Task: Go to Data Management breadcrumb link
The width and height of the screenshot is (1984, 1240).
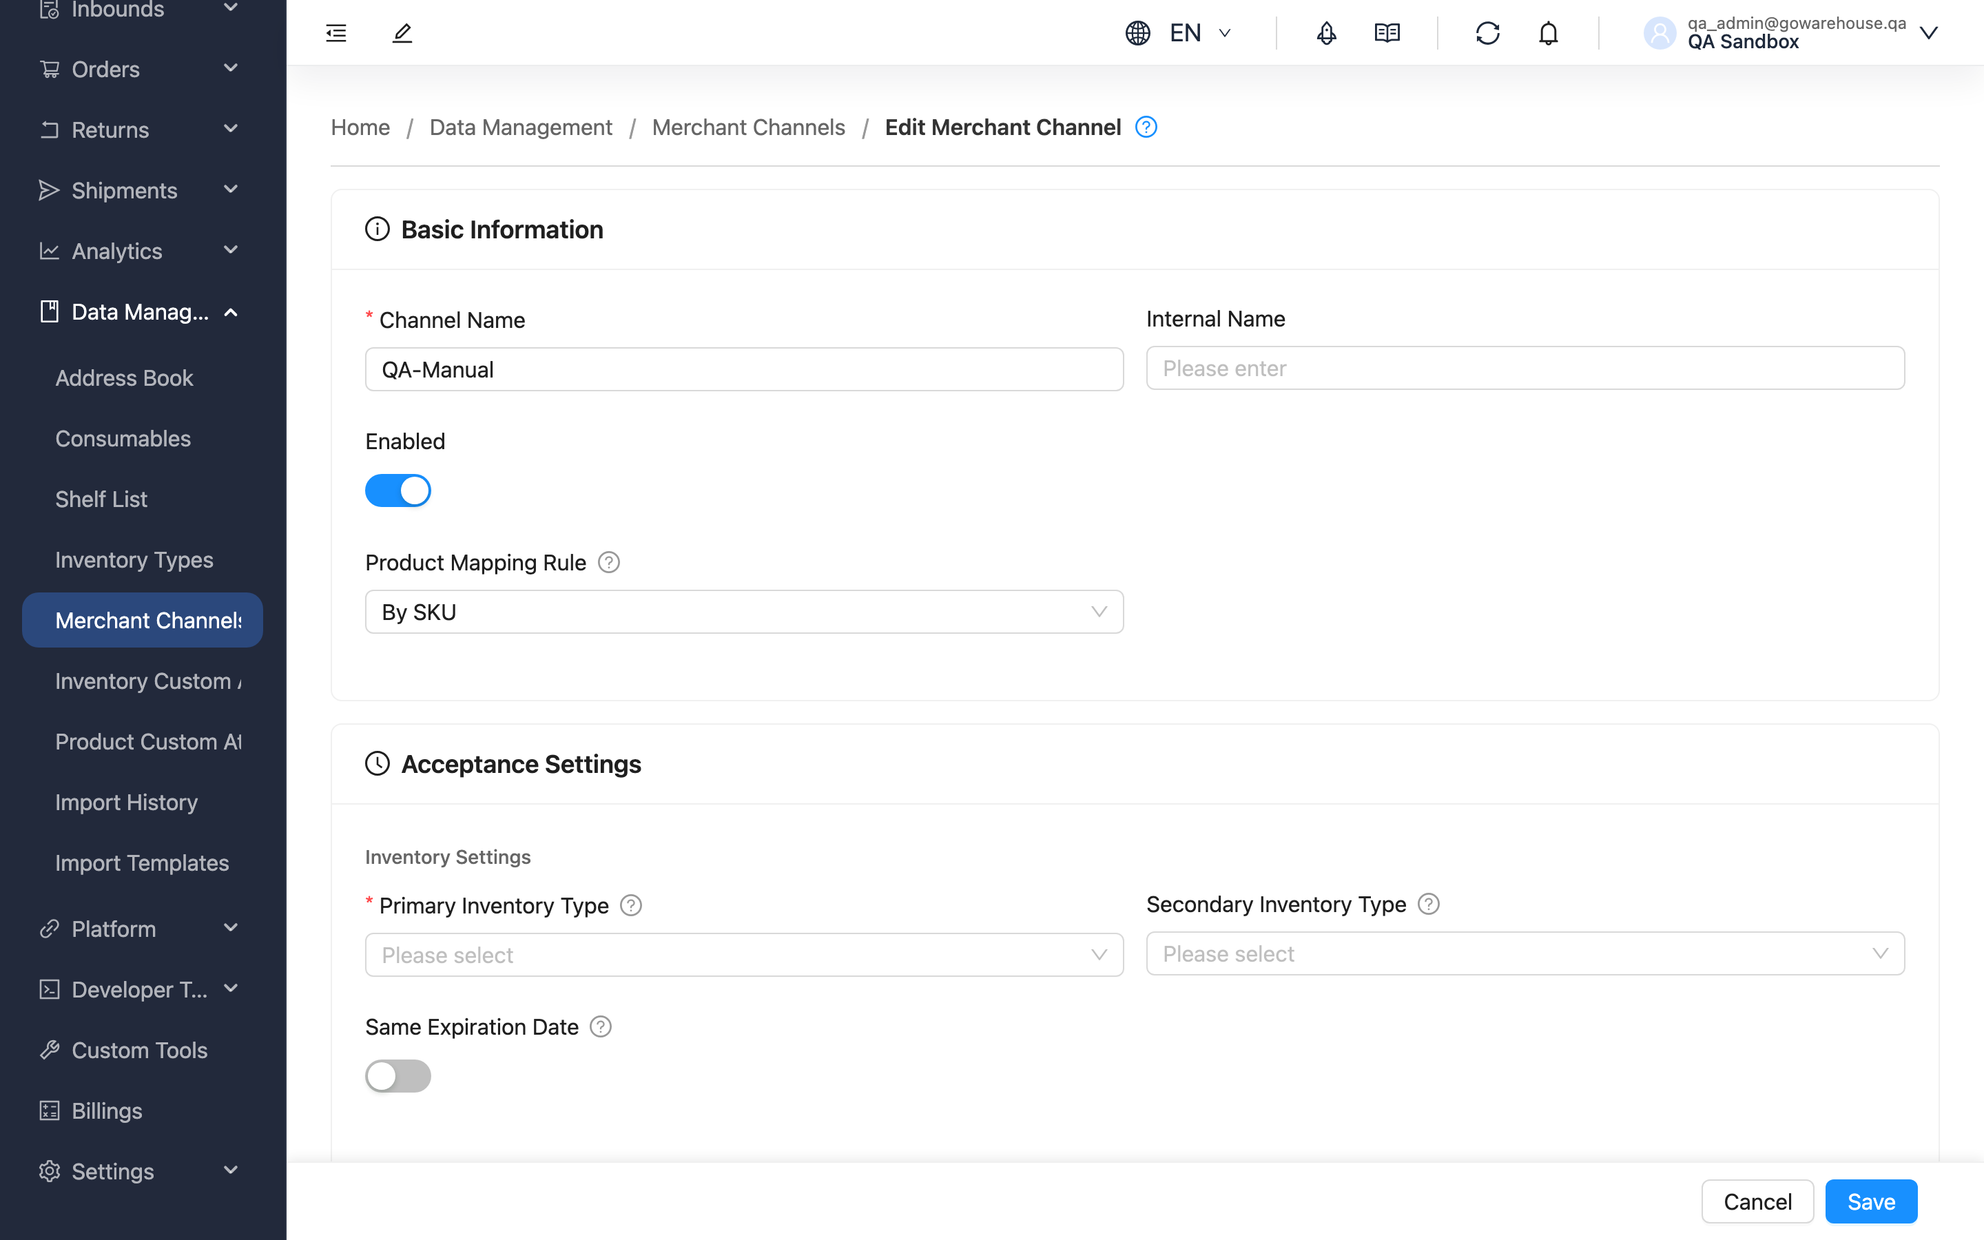Action: 521,127
